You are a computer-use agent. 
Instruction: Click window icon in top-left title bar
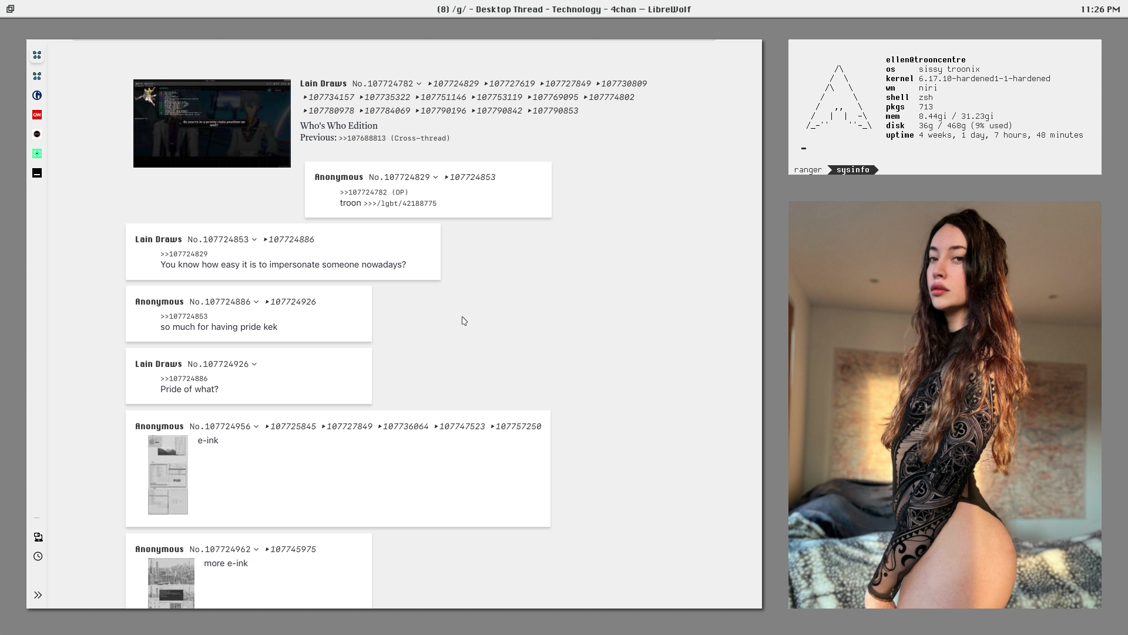[10, 9]
